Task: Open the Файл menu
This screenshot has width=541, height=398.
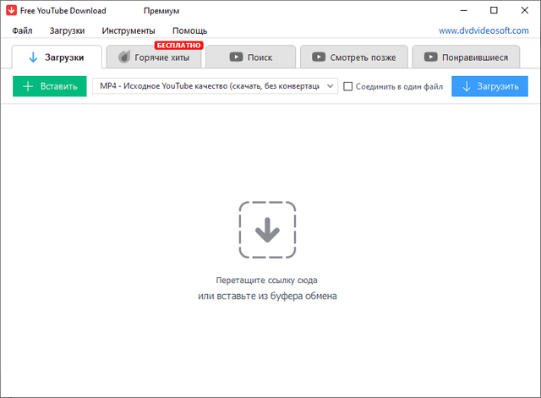Action: coord(23,30)
